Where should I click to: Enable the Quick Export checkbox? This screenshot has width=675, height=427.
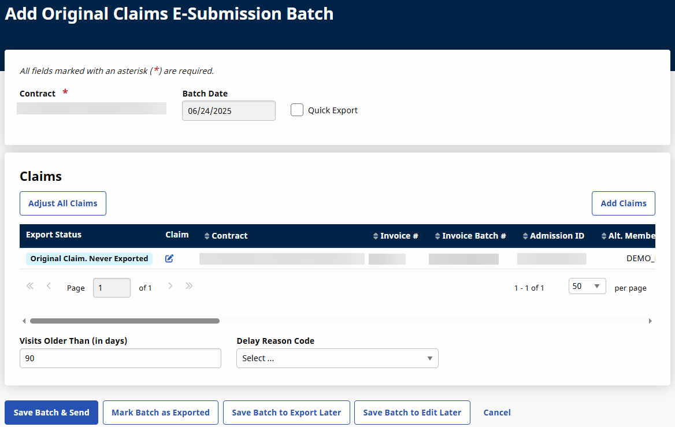(x=297, y=110)
